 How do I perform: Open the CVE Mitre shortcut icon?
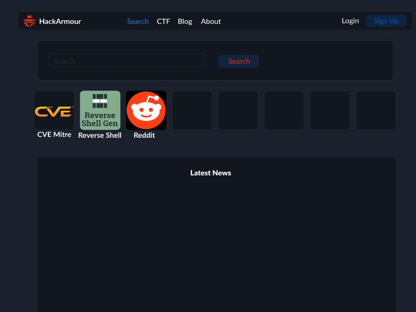[54, 111]
